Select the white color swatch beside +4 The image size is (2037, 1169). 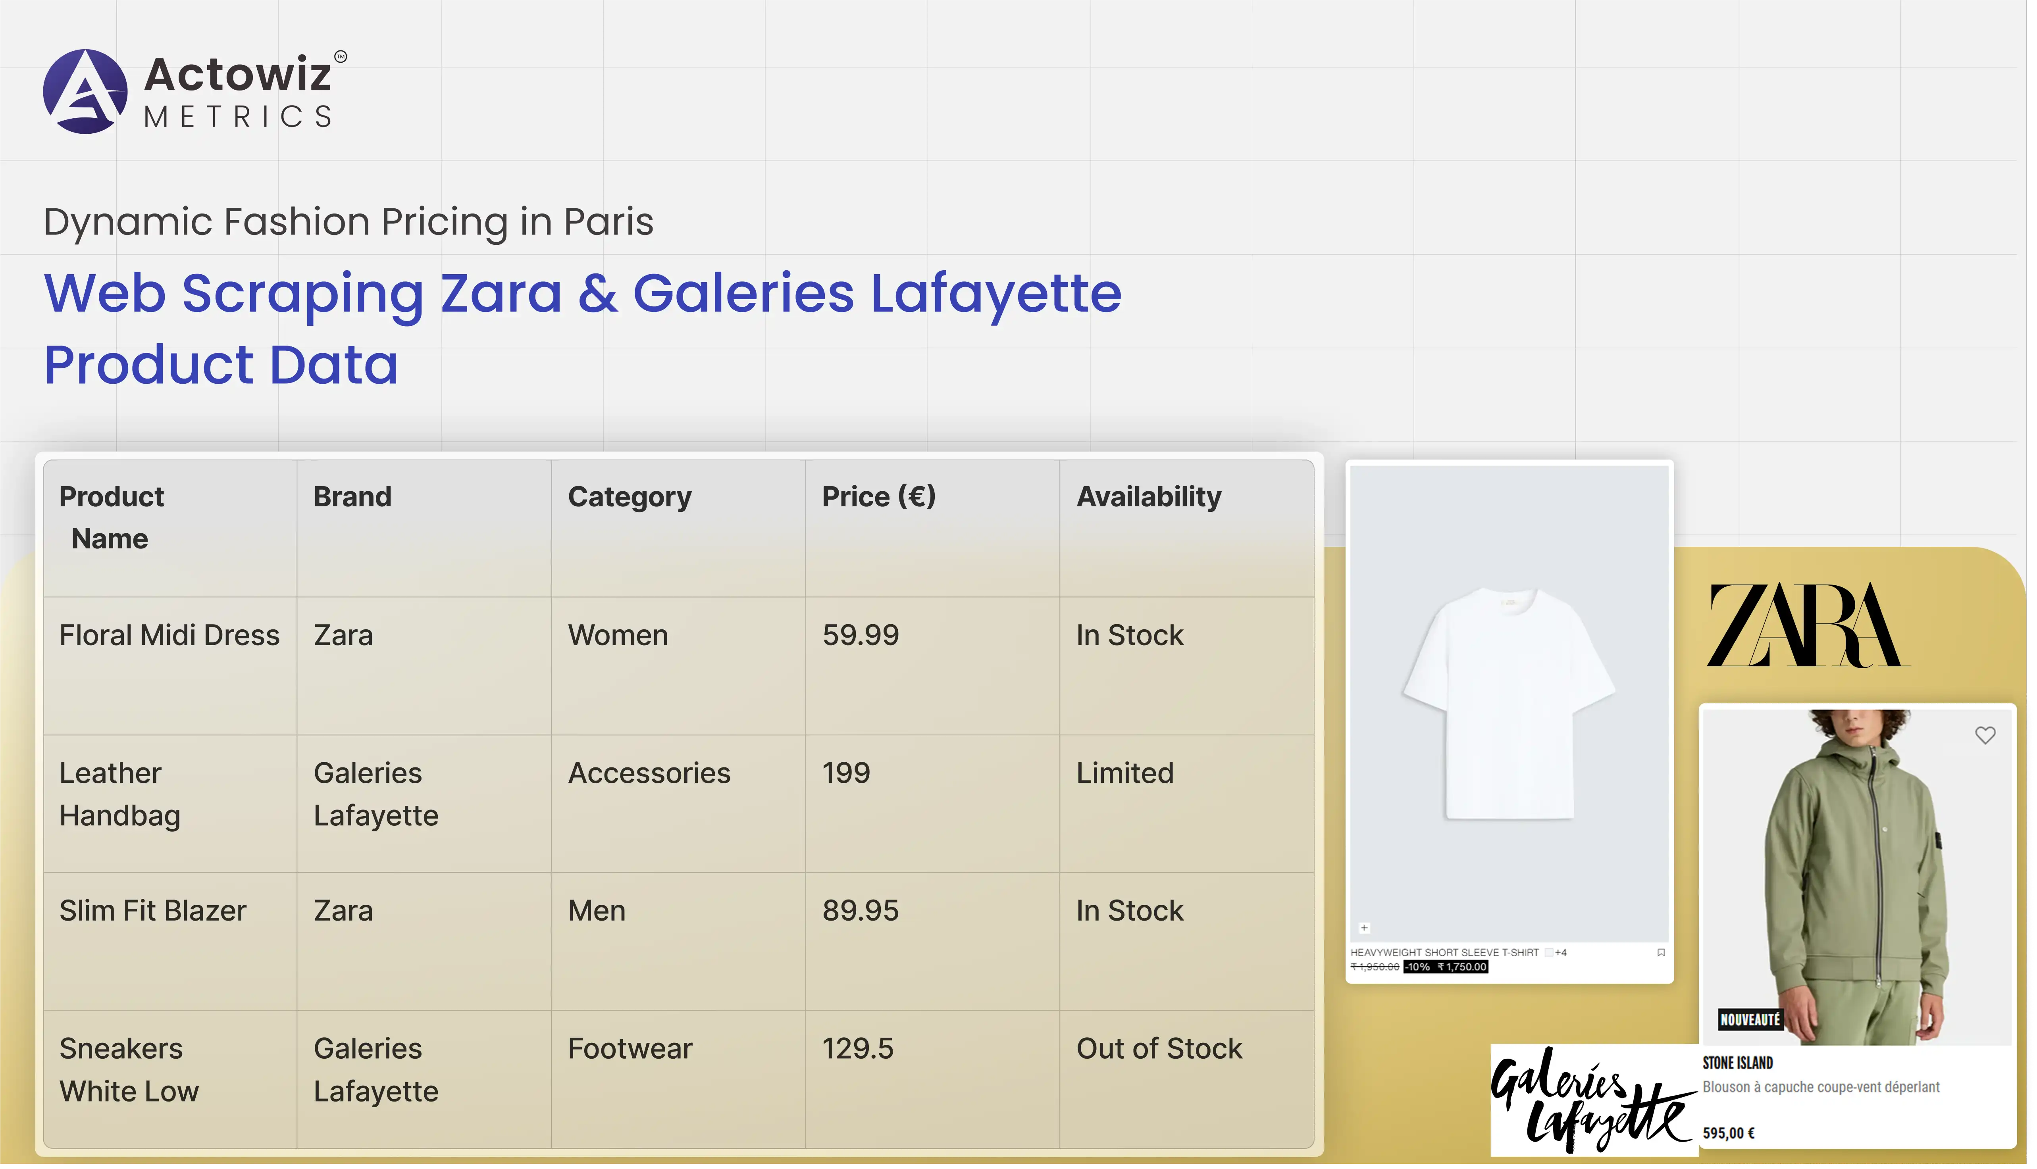click(x=1548, y=952)
